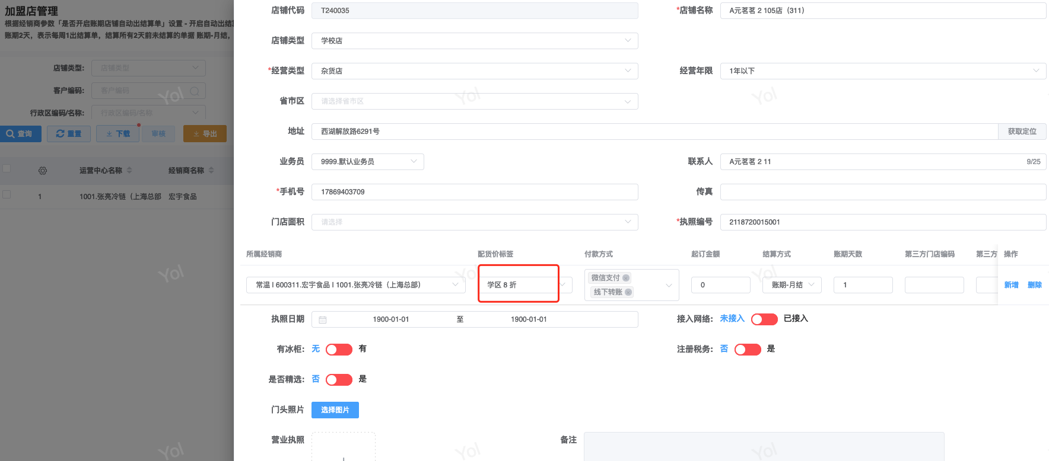Click the 备注 remarks text area

click(x=764, y=447)
